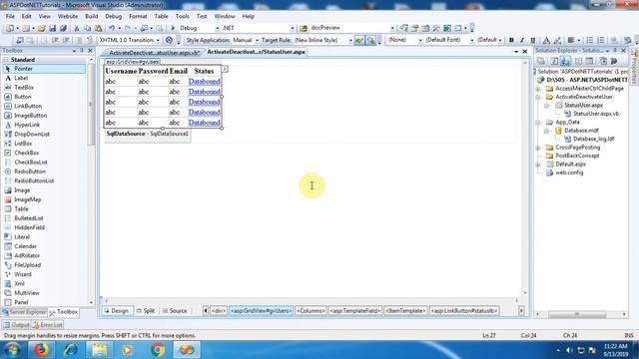Click the Paste toolbar icon
This screenshot has height=359, width=639.
point(98,28)
